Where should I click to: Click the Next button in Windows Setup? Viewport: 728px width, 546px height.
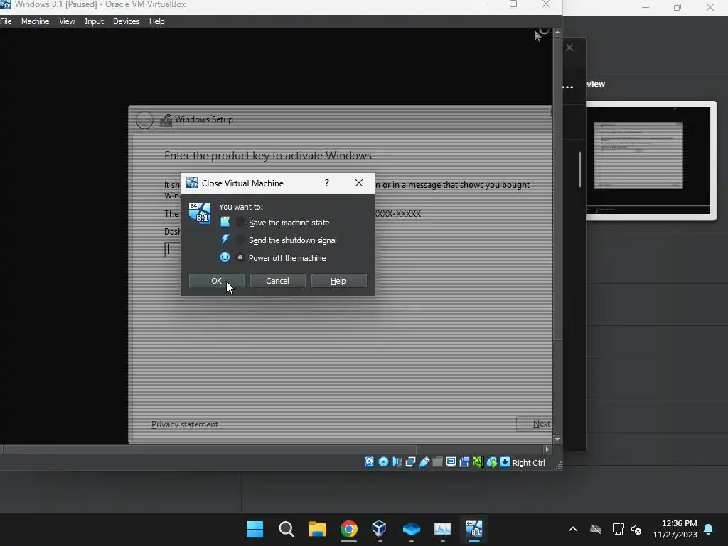coord(535,424)
